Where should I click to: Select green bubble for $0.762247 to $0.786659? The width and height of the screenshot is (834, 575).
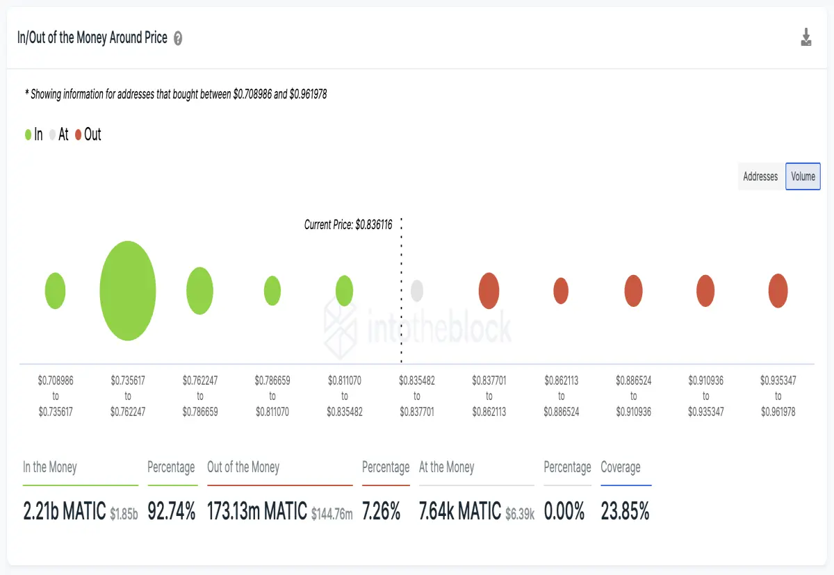coord(199,290)
